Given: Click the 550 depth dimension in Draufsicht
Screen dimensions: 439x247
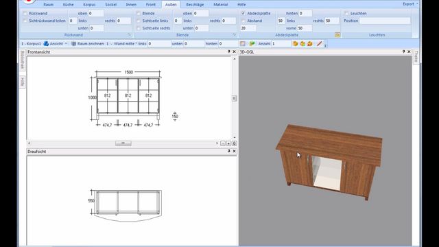Looking at the screenshot, I should [91, 201].
